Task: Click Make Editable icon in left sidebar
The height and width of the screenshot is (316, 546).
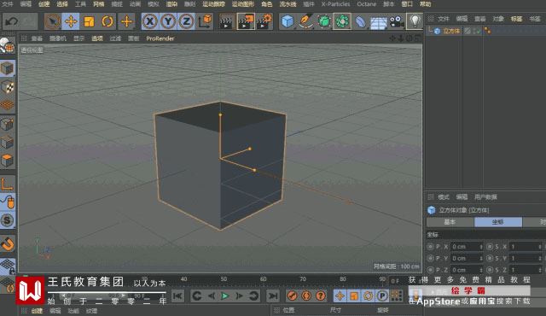Action: pos(8,45)
